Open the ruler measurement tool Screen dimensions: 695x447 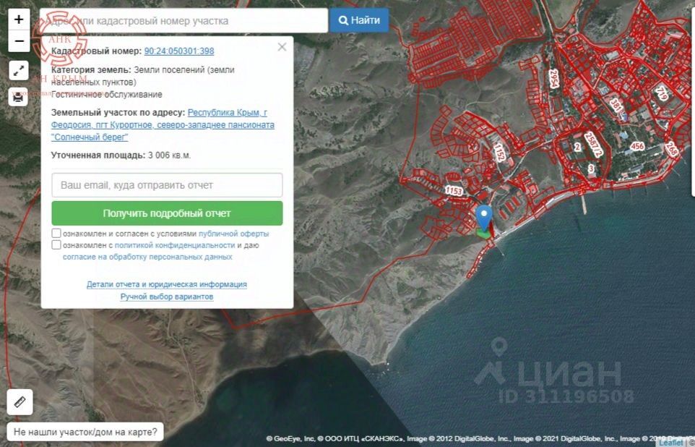20,402
